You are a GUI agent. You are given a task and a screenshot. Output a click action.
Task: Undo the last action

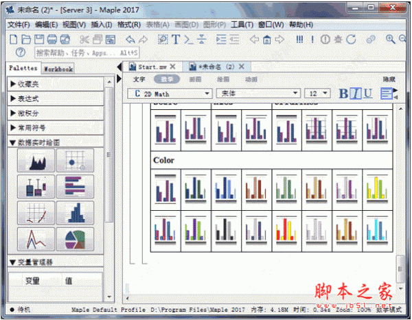pos(130,39)
